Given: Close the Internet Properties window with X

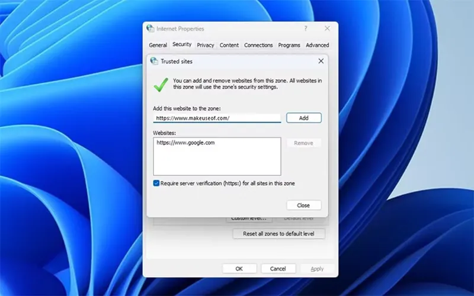Looking at the screenshot, I should (327, 28).
